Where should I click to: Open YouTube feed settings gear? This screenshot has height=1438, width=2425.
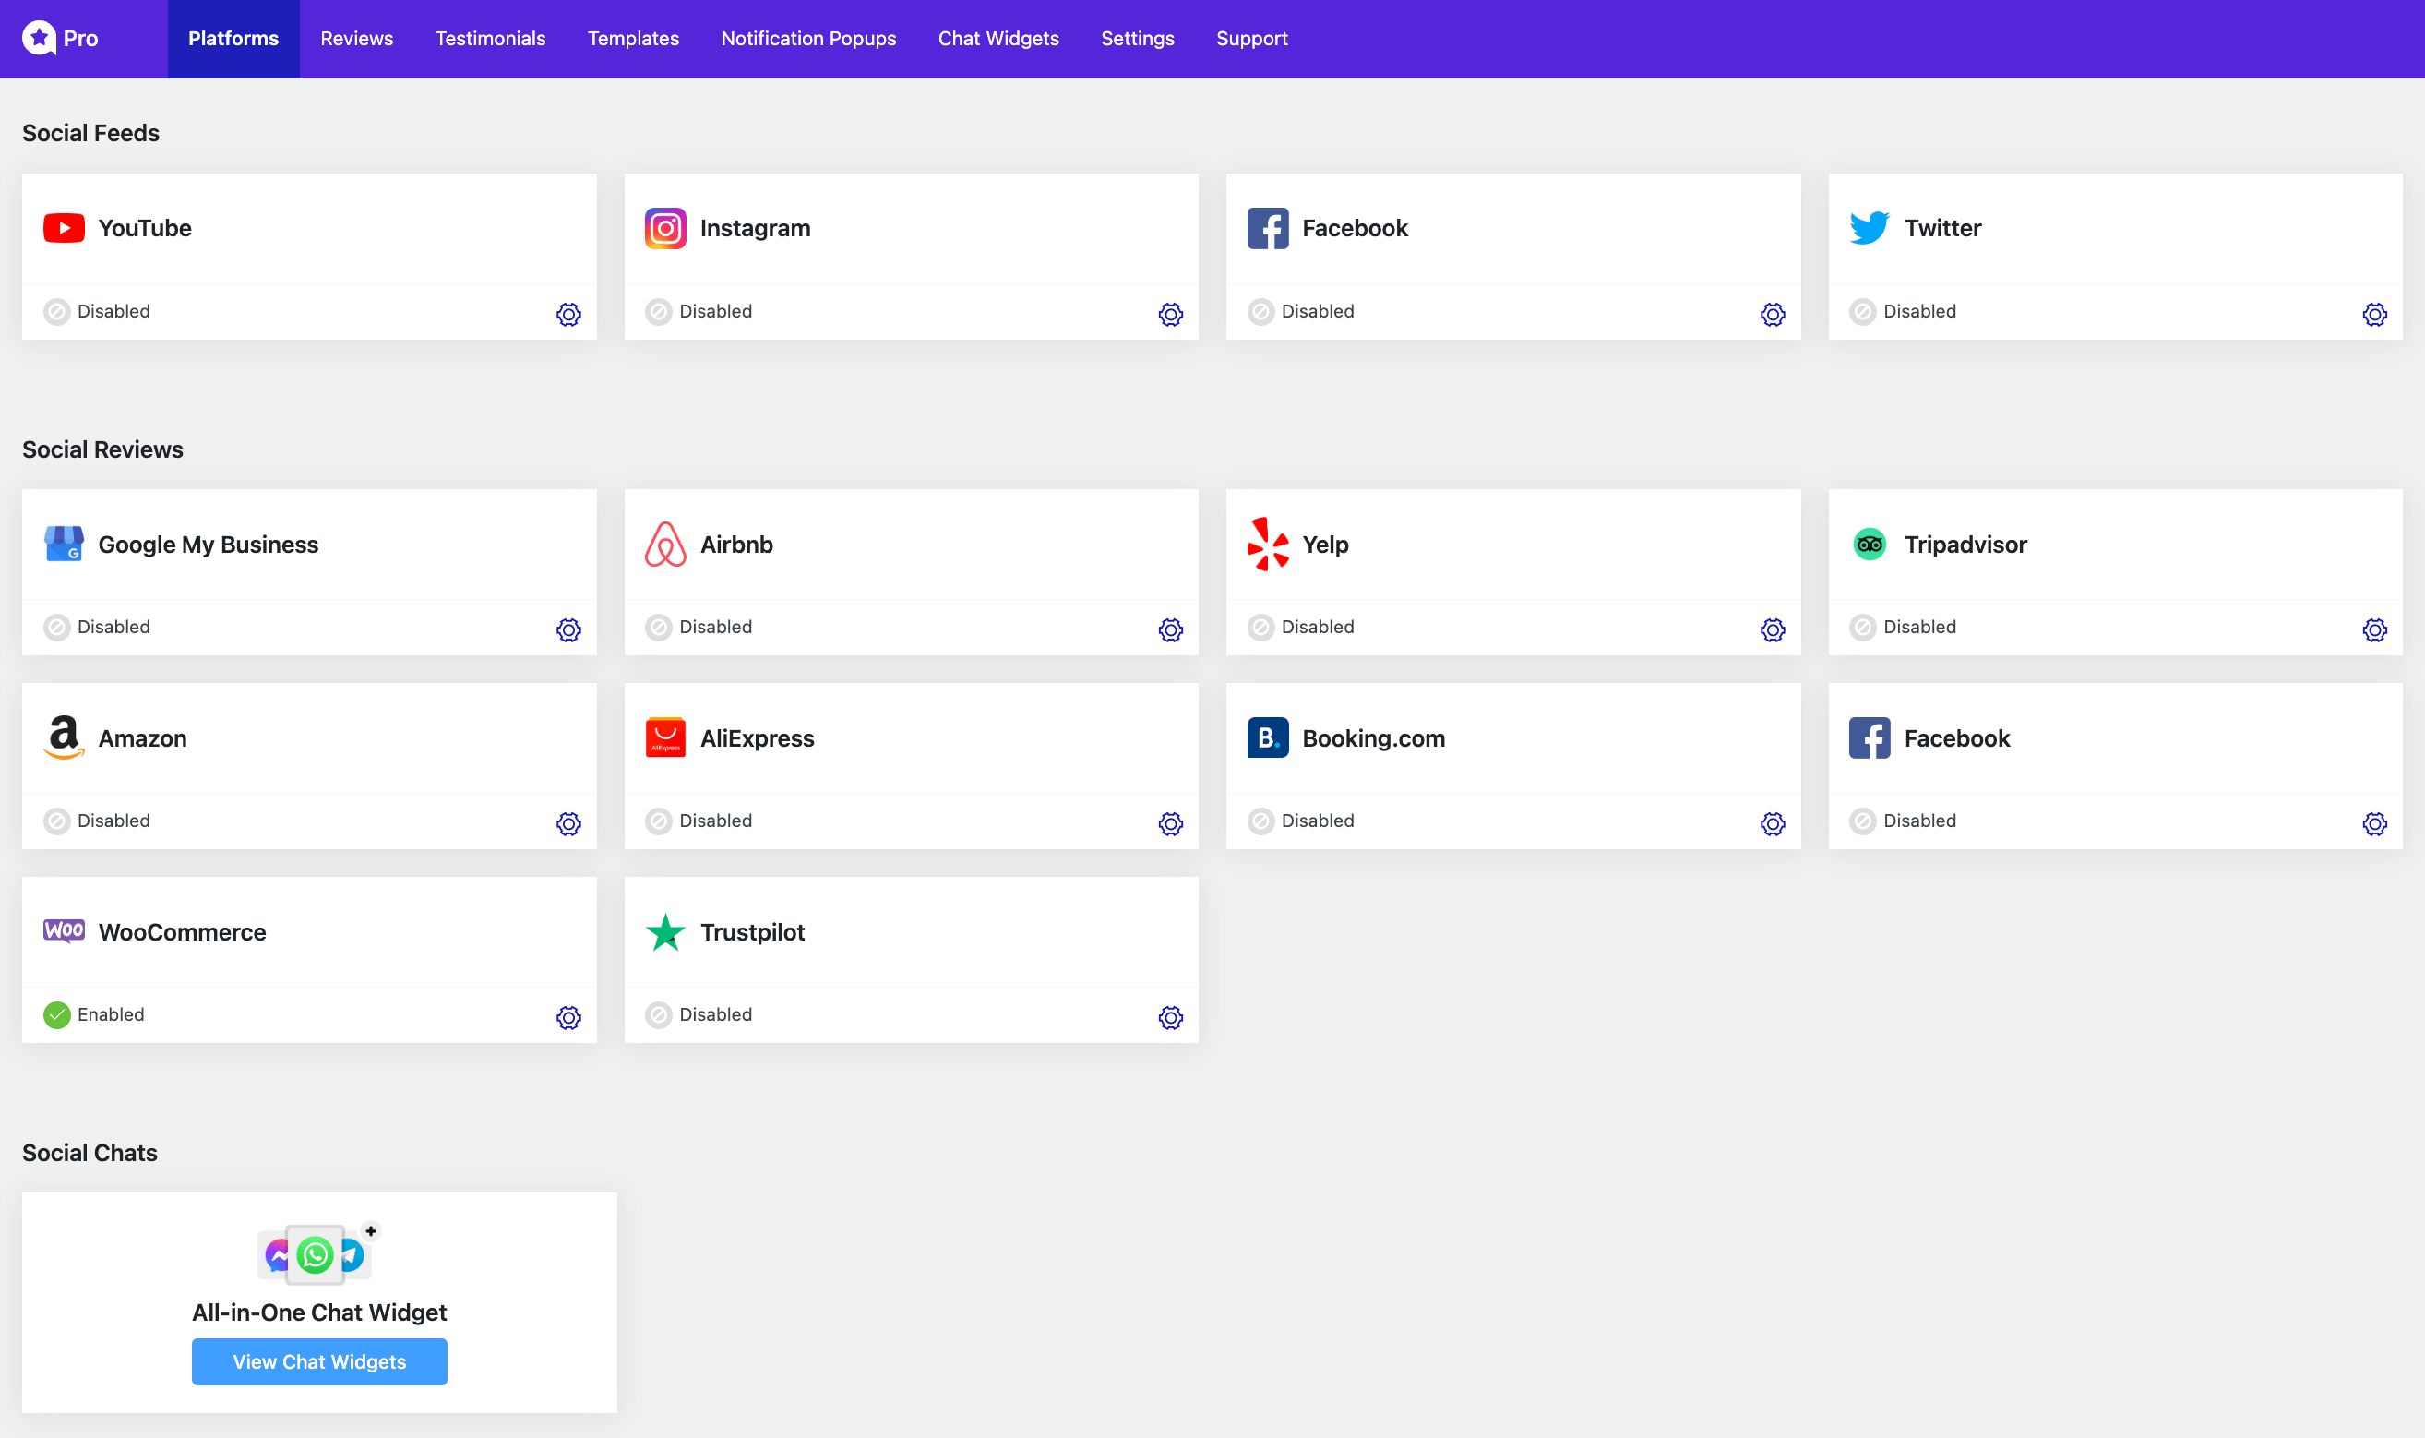[568, 314]
